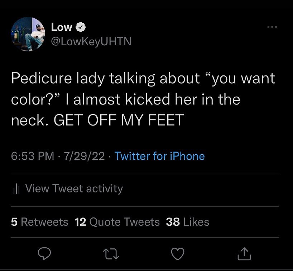This screenshot has width=293, height=271.
Task: Open the share sheet via upload icon
Action: coord(244,254)
